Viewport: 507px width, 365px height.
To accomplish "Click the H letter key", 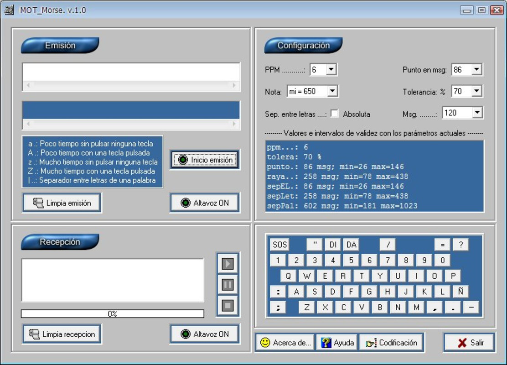I will (x=388, y=292).
